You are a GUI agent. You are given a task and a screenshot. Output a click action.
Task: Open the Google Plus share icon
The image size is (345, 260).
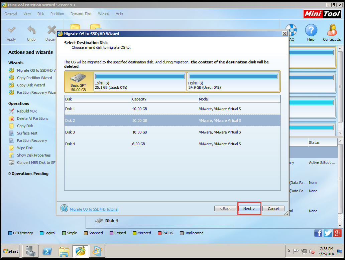pyautogui.click(x=337, y=233)
